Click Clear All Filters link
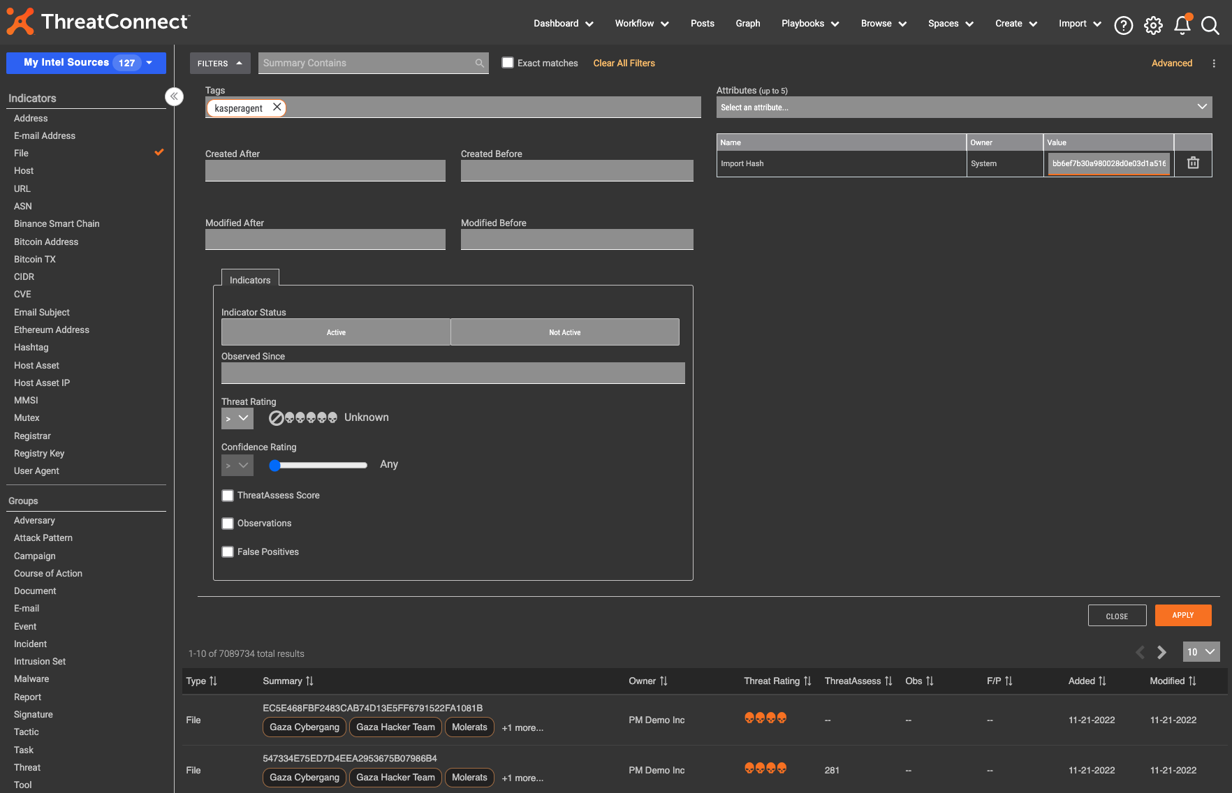Viewport: 1232px width, 793px height. (624, 63)
